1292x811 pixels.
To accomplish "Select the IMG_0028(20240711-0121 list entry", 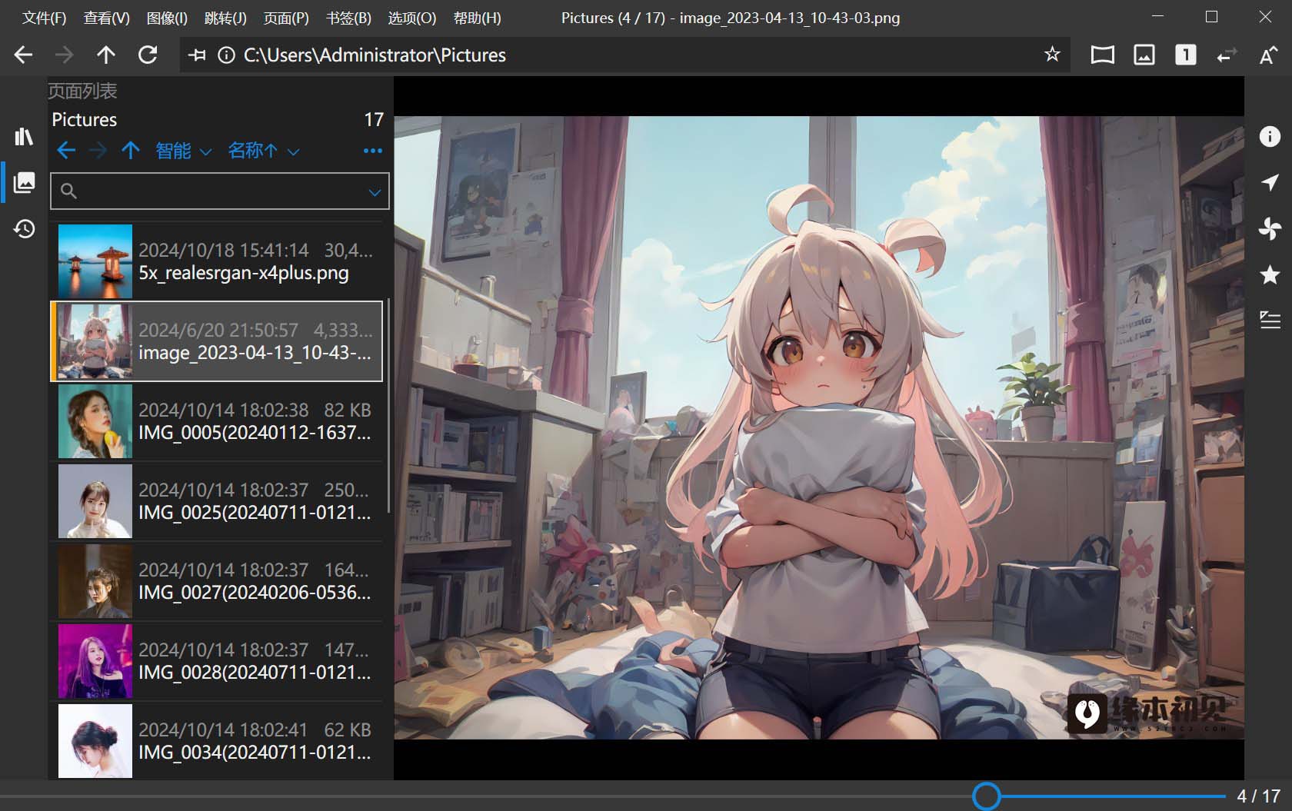I will point(217,661).
